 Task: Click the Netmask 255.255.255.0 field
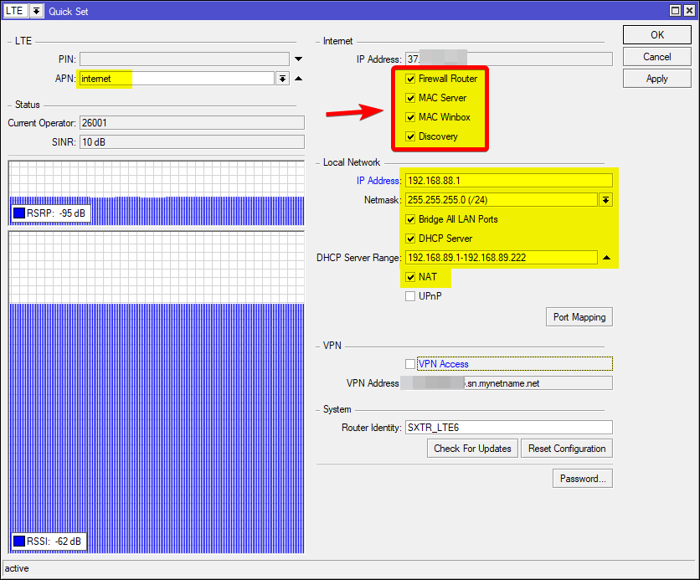[502, 199]
